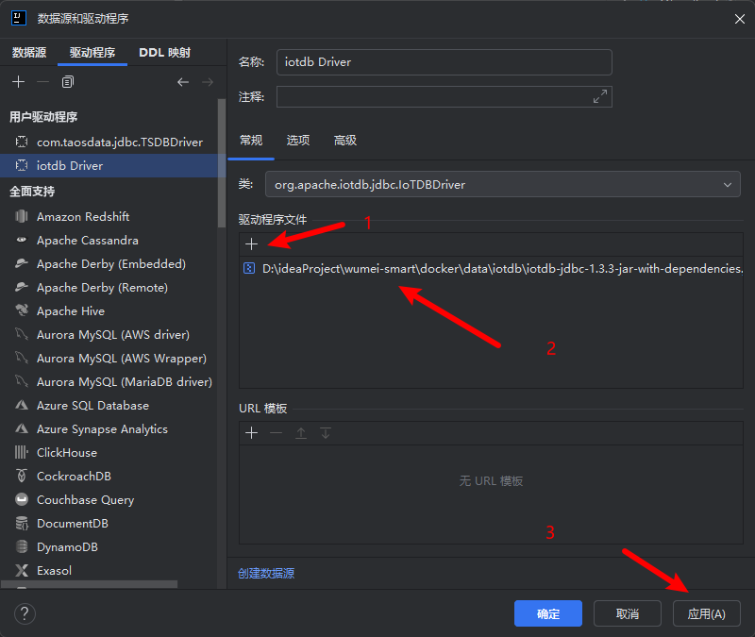Open help with the question mark icon
This screenshot has width=755, height=637.
(x=25, y=613)
